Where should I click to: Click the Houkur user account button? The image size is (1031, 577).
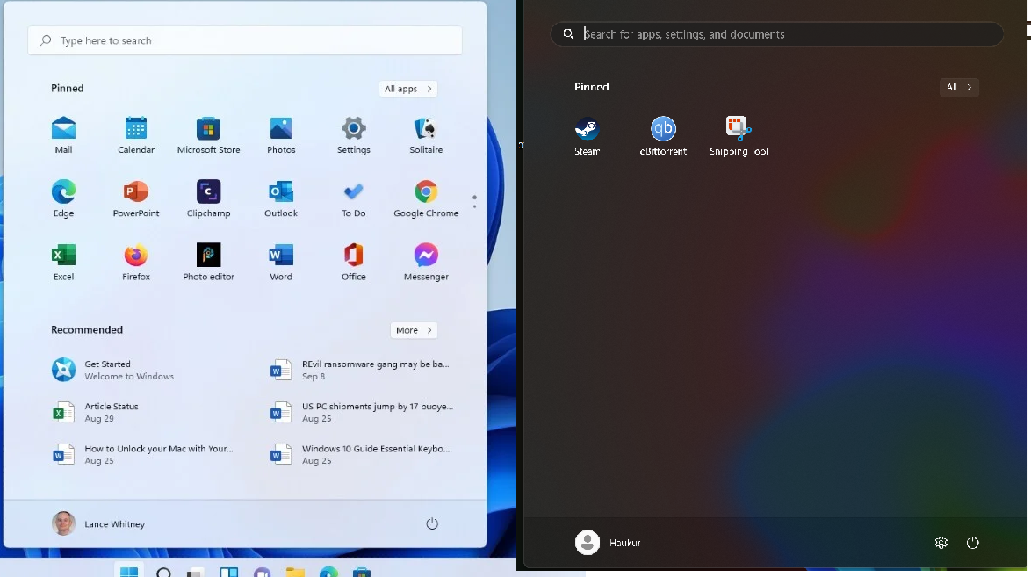point(608,543)
